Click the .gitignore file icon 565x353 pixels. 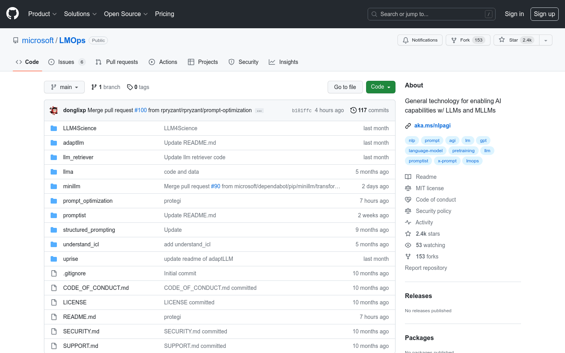pyautogui.click(x=54, y=273)
